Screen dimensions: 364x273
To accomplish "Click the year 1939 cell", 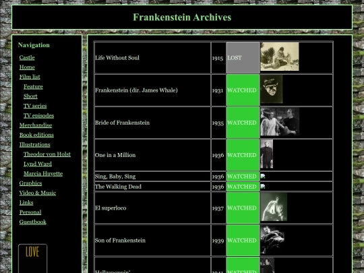I will (218, 241).
